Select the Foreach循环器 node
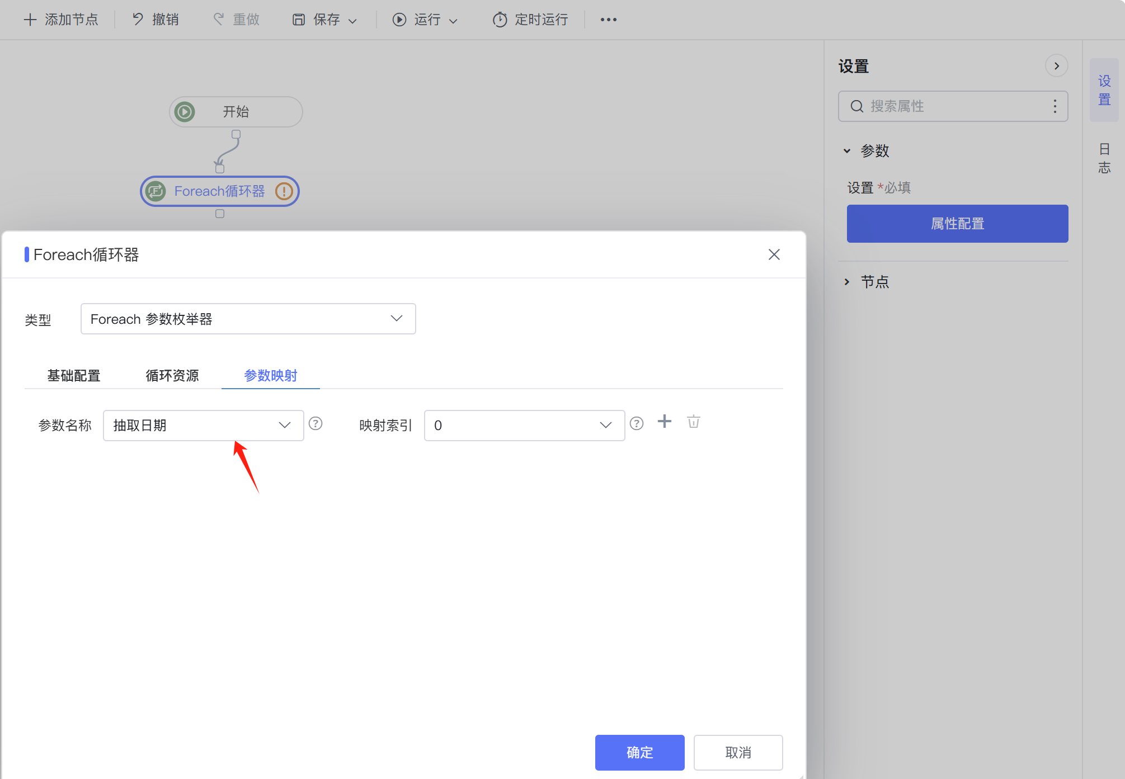The image size is (1125, 779). 220,191
